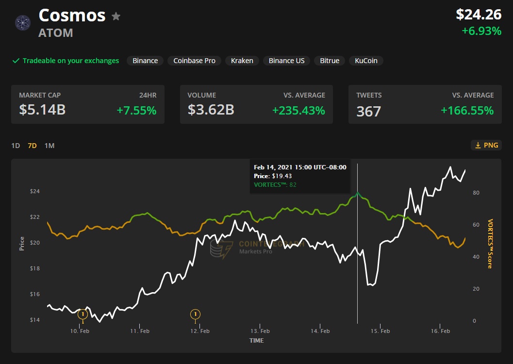Open the Binance exchange chip
The image size is (513, 364).
(145, 61)
